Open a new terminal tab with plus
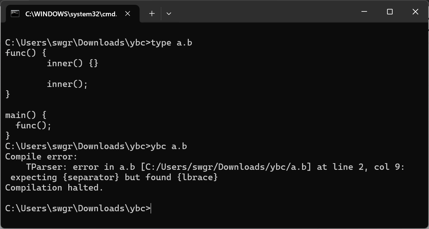The image size is (429, 229). tap(152, 13)
